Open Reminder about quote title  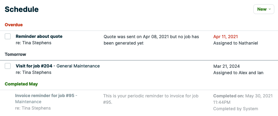point(39,36)
